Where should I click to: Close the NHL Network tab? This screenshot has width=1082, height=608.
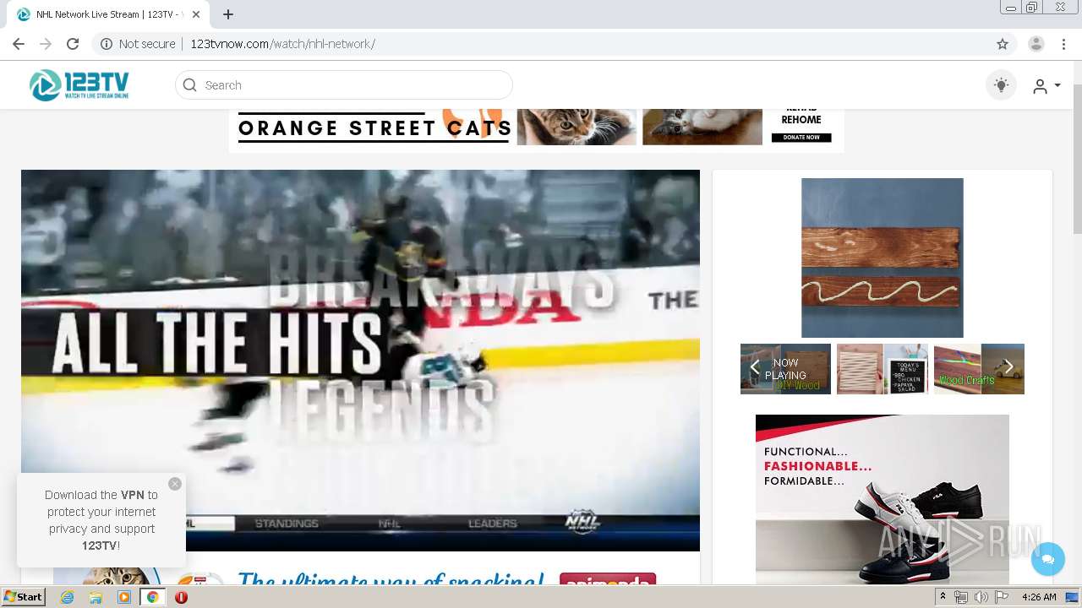click(196, 14)
